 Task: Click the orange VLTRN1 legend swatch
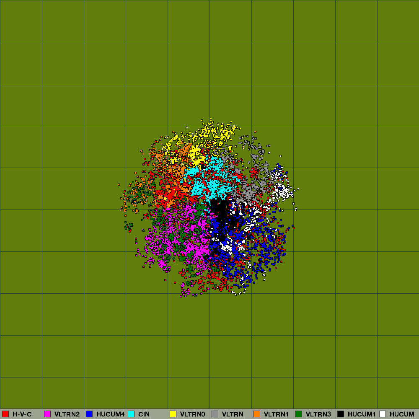257,414
